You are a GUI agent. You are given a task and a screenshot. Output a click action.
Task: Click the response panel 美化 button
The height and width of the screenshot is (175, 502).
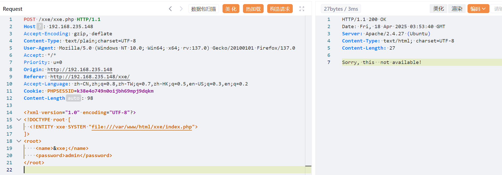click(438, 9)
